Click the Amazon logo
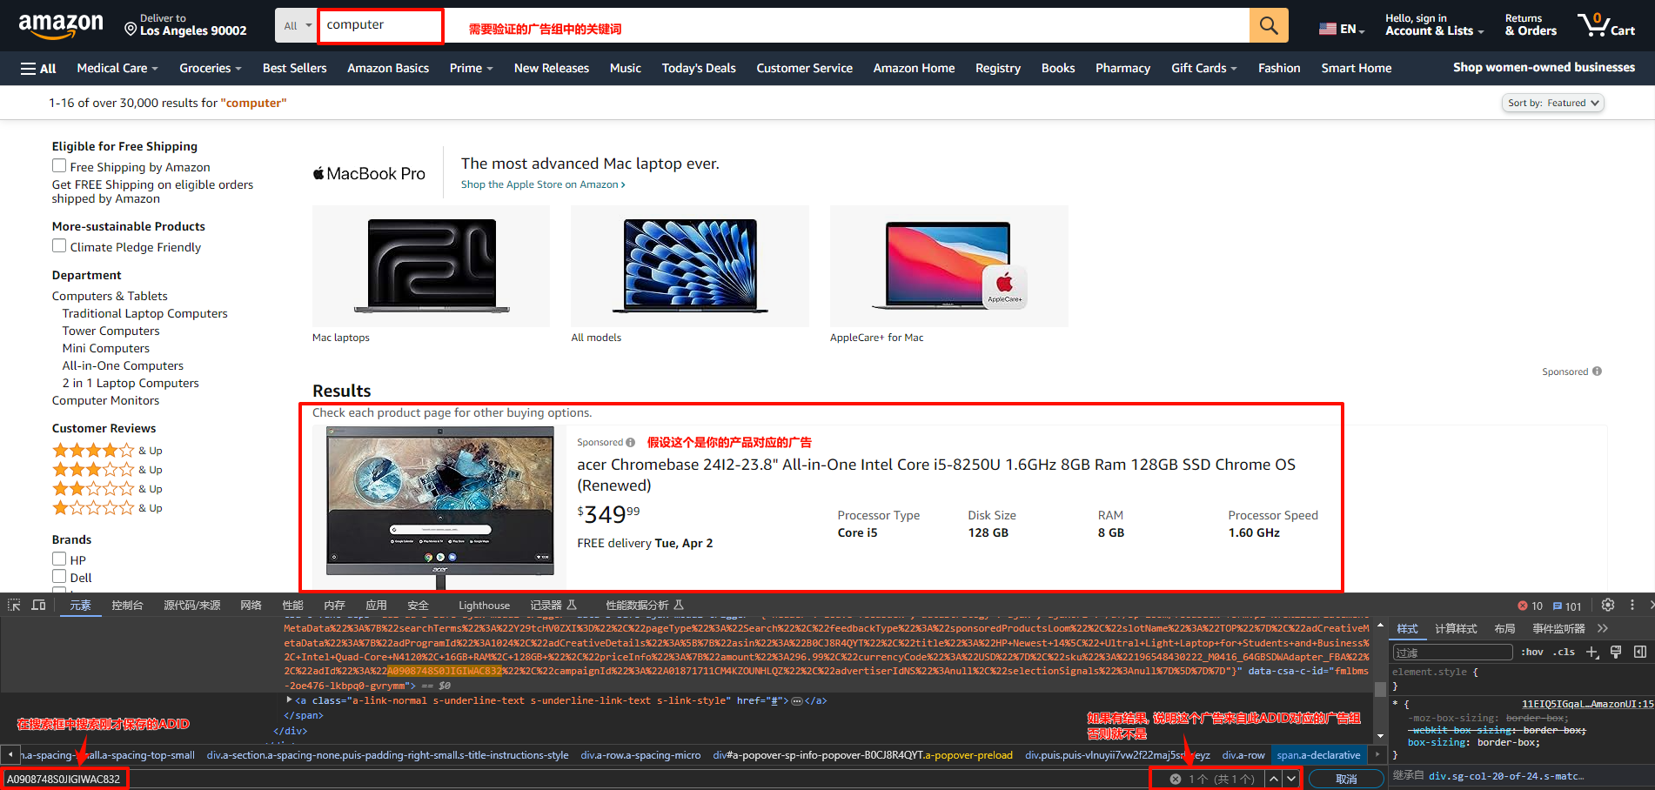The image size is (1655, 790). [x=61, y=25]
